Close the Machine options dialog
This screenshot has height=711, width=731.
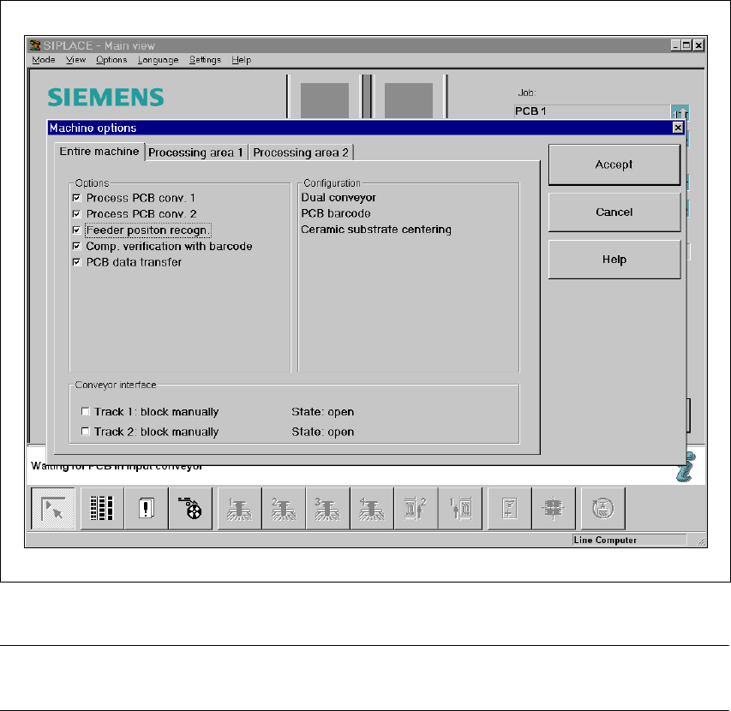(x=678, y=128)
